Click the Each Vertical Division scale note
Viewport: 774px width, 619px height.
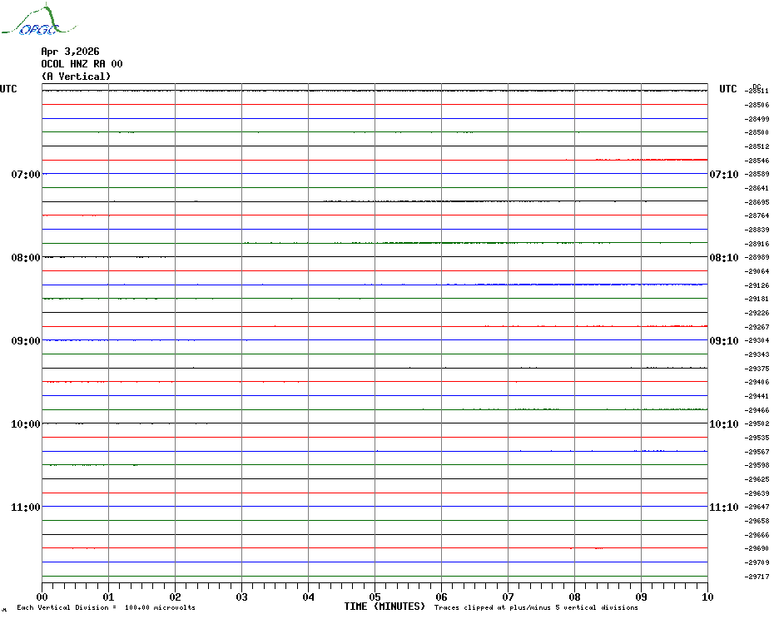pos(106,608)
